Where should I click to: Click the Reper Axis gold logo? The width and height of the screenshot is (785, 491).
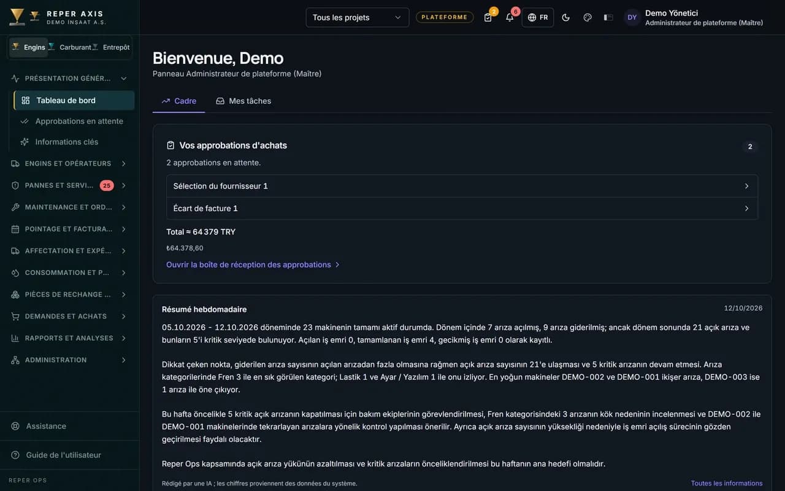pos(17,17)
